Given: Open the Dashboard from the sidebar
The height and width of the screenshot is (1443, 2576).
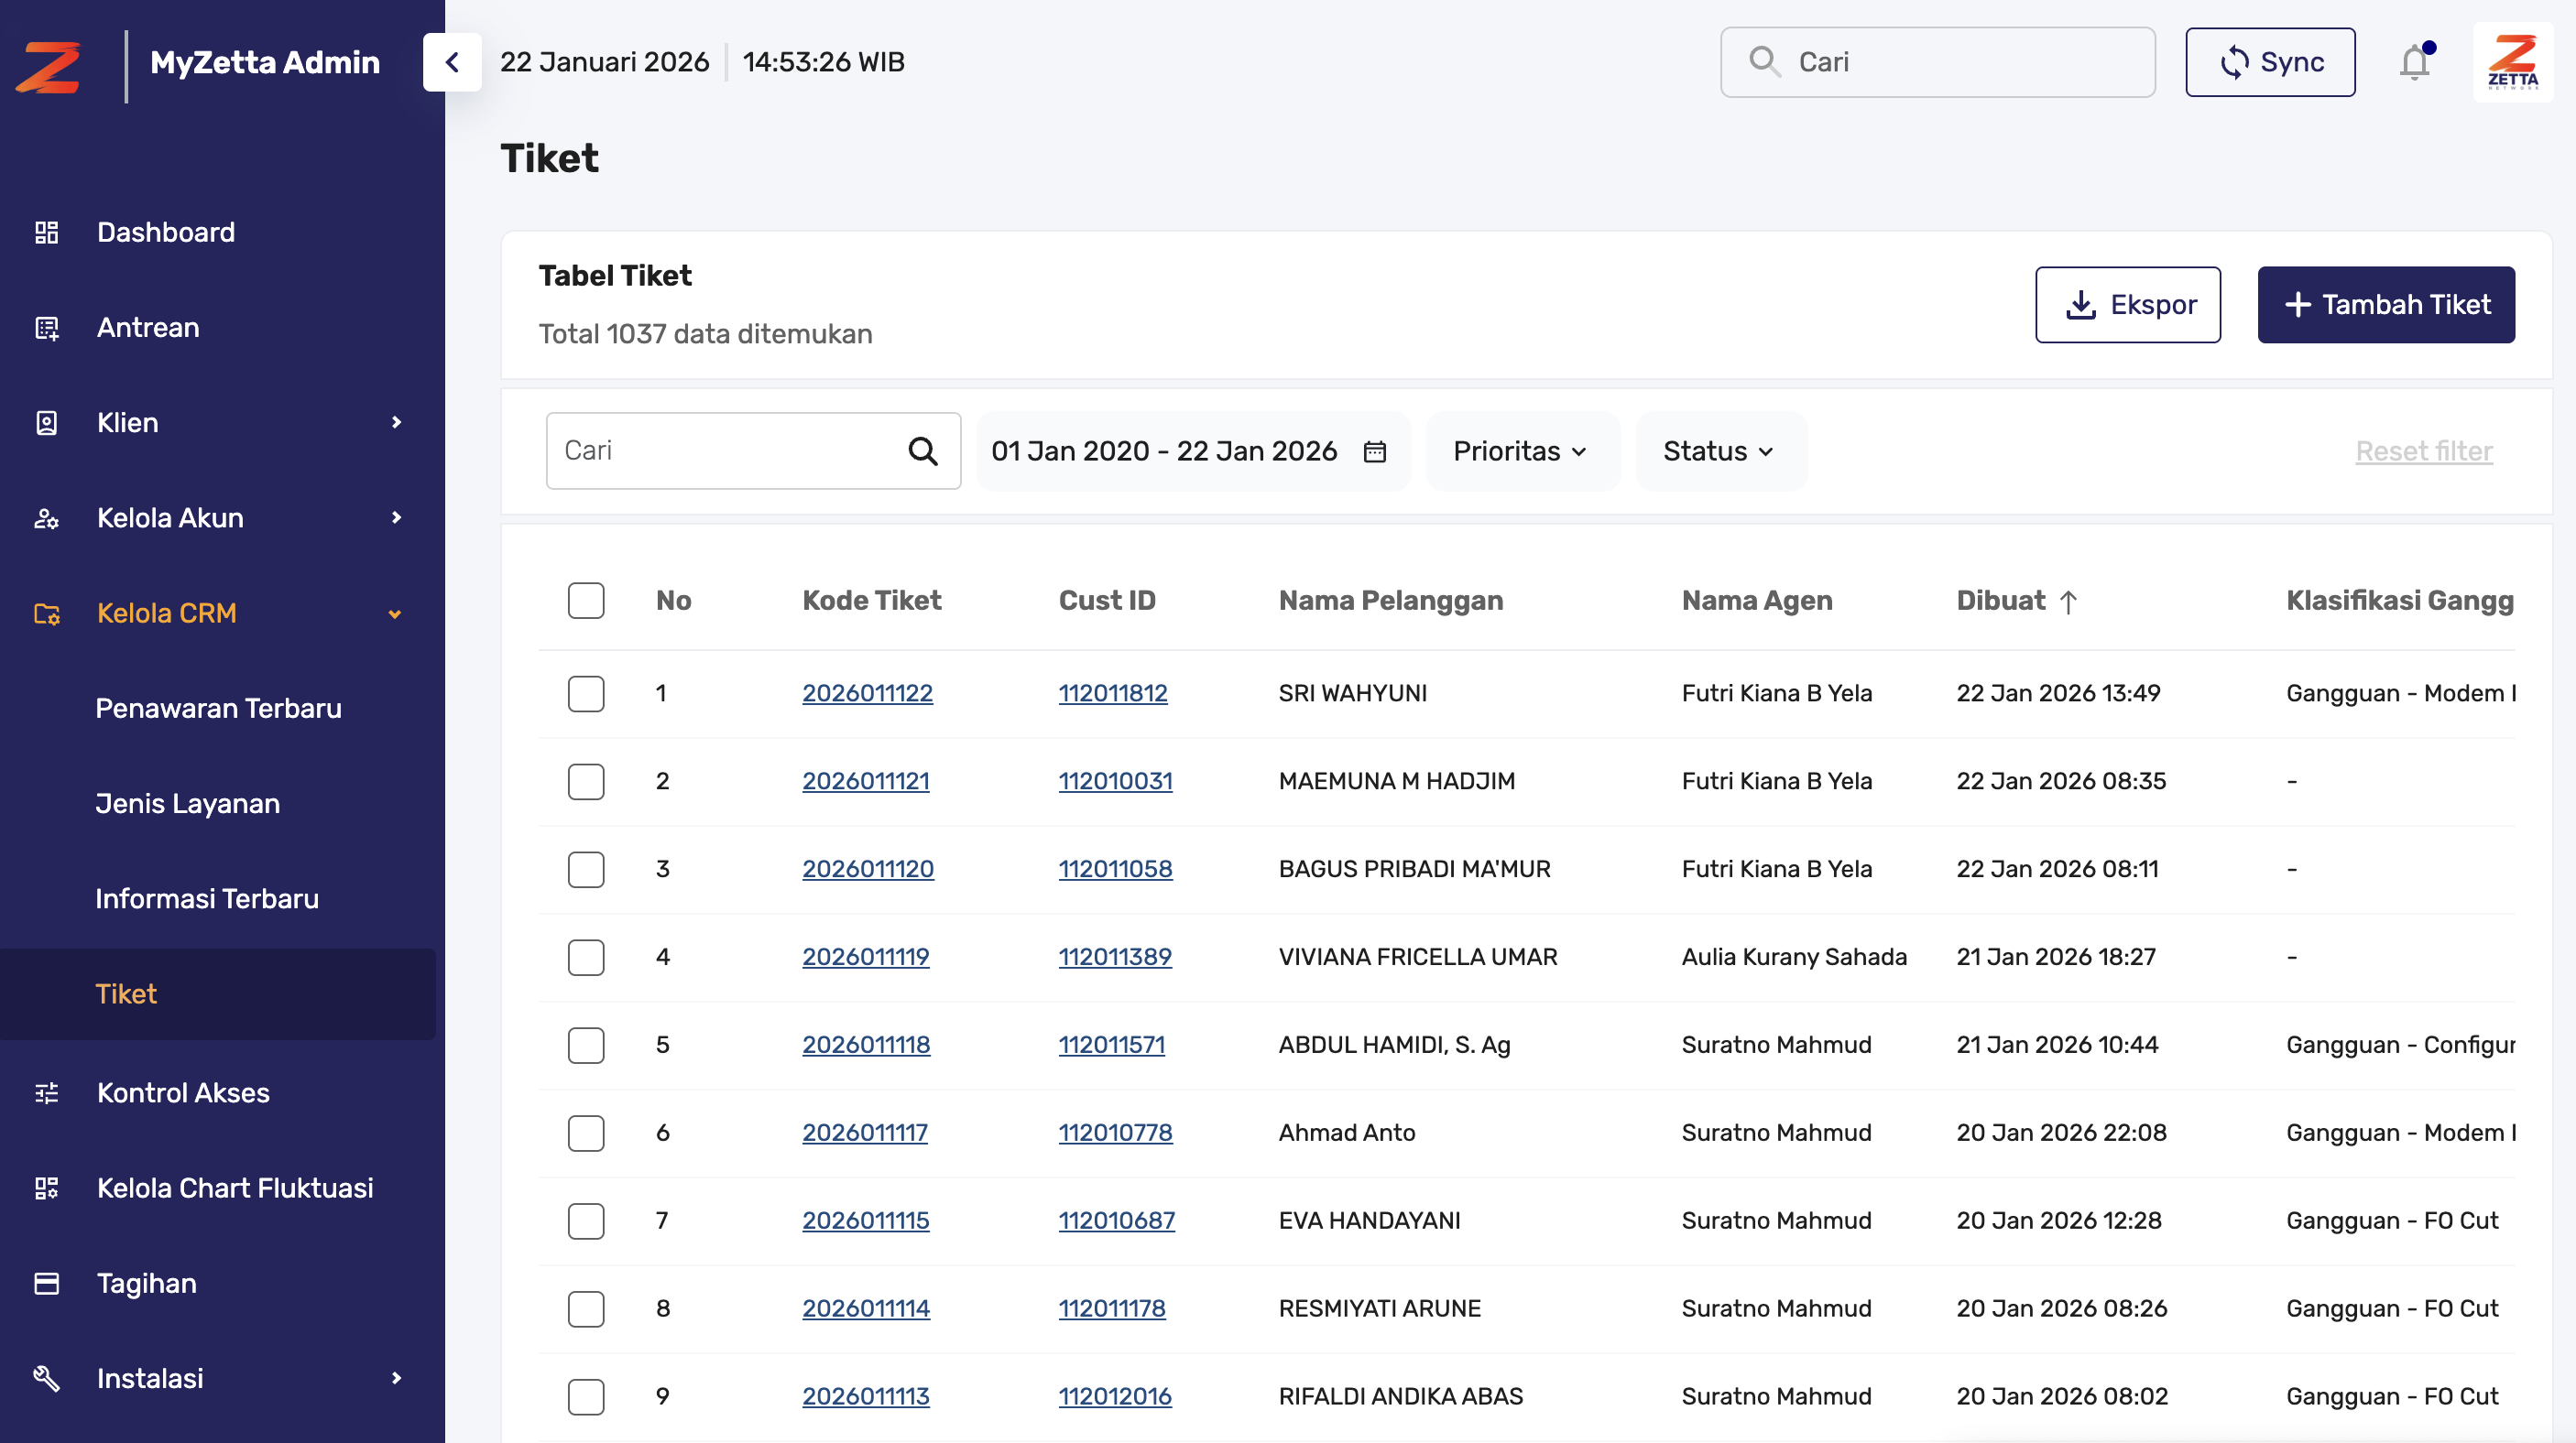Looking at the screenshot, I should [165, 232].
